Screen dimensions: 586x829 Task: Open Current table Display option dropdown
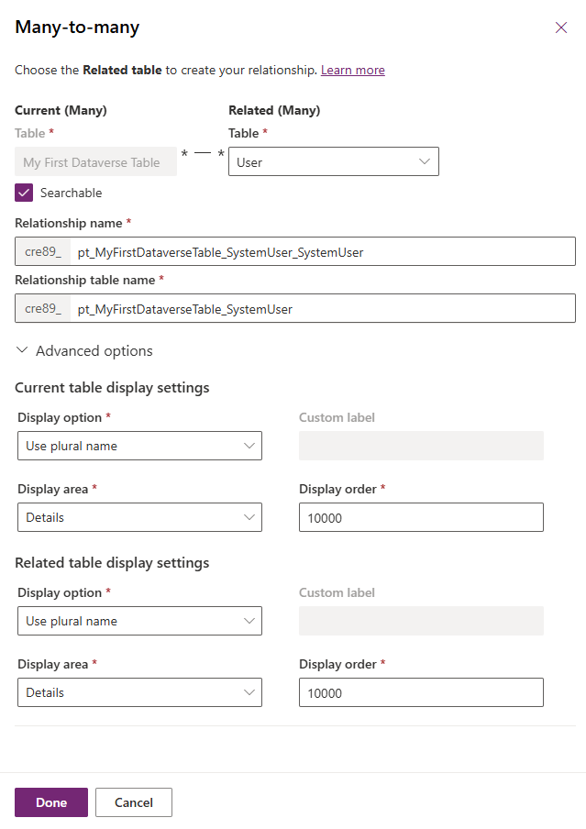pyautogui.click(x=139, y=446)
